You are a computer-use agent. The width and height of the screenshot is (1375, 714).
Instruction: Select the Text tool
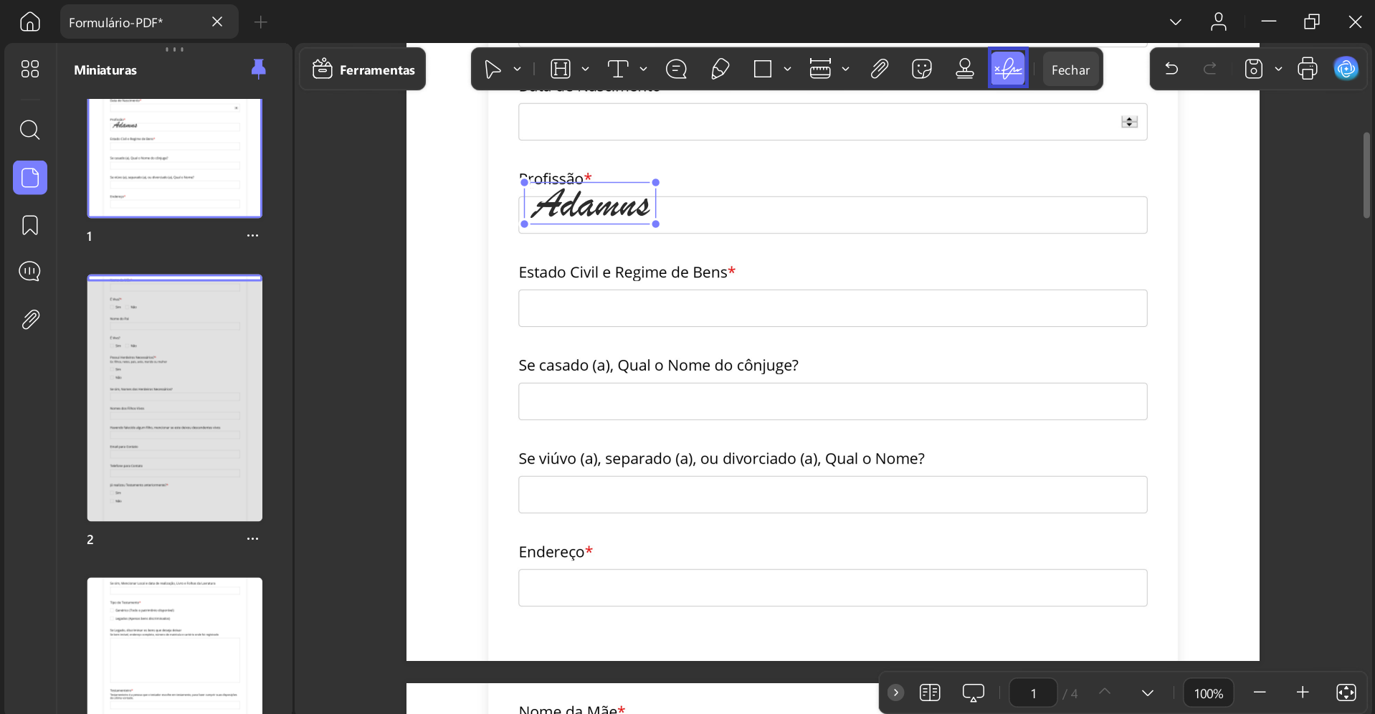point(618,70)
